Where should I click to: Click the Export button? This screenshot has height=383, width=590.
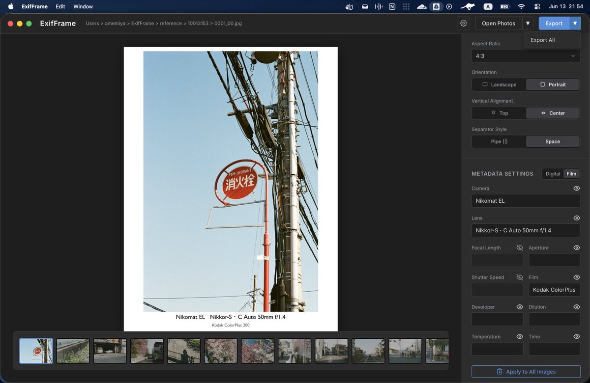click(554, 23)
